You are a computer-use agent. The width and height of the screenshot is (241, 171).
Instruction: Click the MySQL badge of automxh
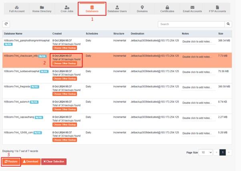point(34,102)
